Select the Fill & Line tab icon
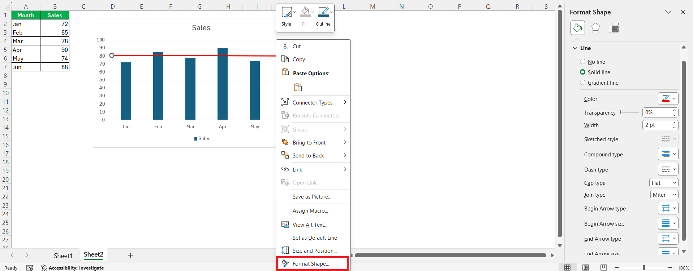This screenshot has height=271, width=693. [x=577, y=28]
